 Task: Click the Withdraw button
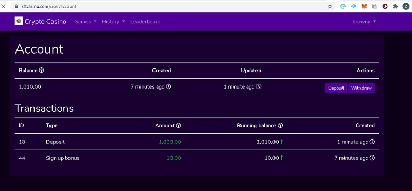pos(362,88)
